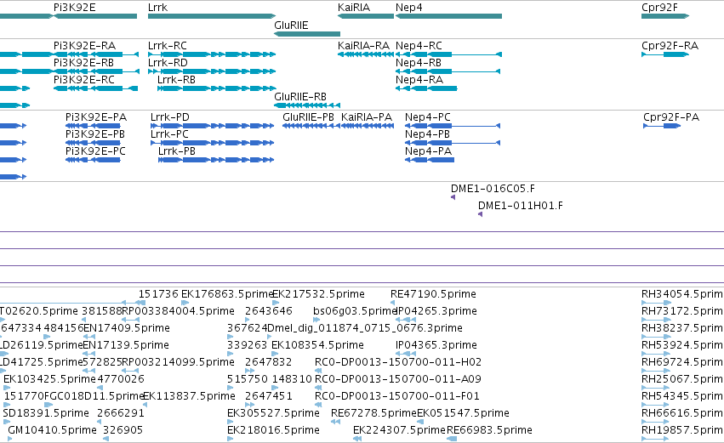Open EST EK176863.5prime

point(228,294)
